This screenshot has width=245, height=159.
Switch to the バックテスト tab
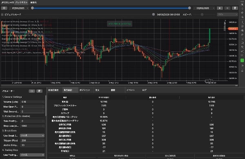[x=22, y=2]
